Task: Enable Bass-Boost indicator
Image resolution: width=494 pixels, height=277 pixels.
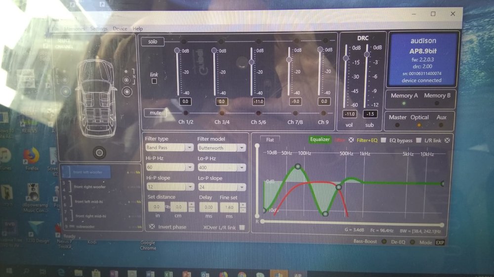Action: (384, 242)
